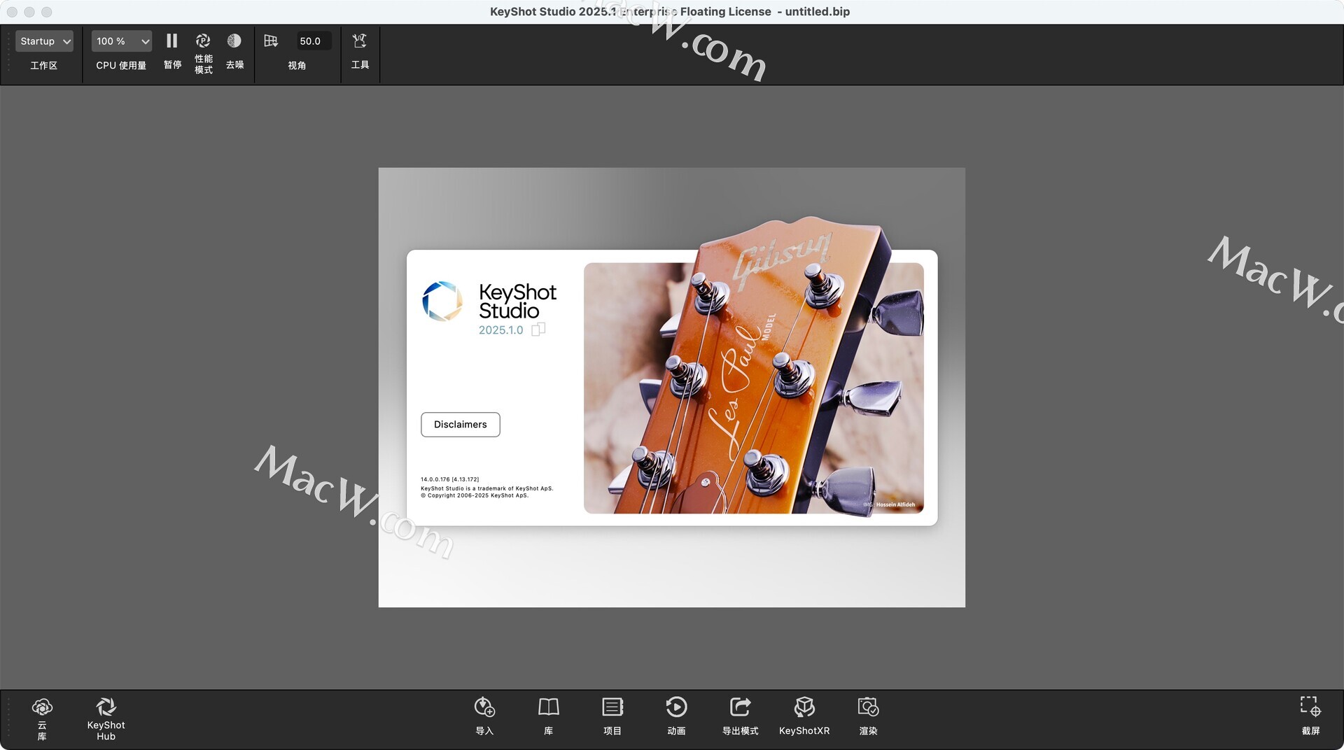Click the window close button
1344x750 pixels.
pos(12,12)
